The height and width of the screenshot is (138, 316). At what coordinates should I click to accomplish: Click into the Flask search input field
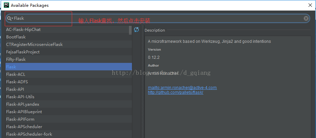pyautogui.click(x=157, y=18)
